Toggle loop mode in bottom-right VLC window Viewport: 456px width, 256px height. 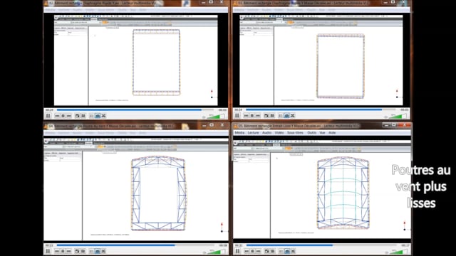pos(287,251)
